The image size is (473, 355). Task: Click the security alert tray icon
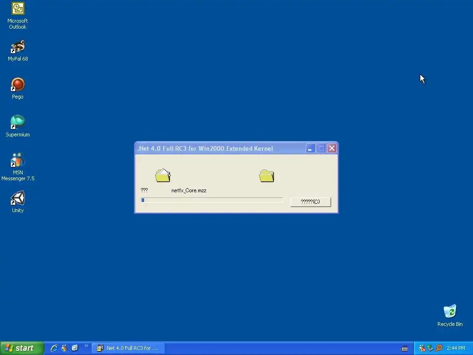(x=422, y=348)
